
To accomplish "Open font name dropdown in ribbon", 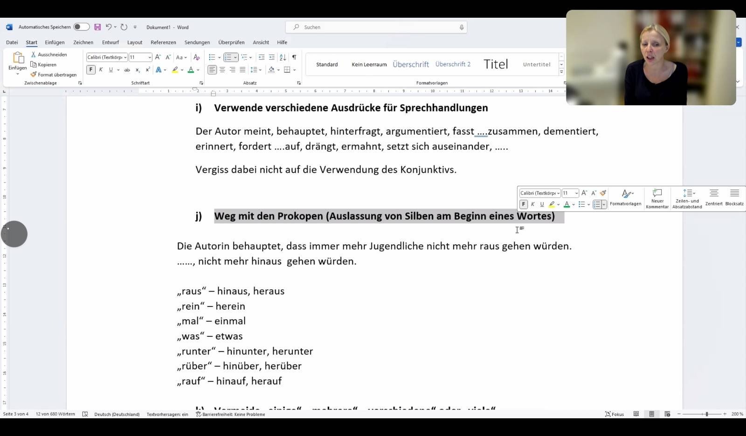I will [x=125, y=57].
